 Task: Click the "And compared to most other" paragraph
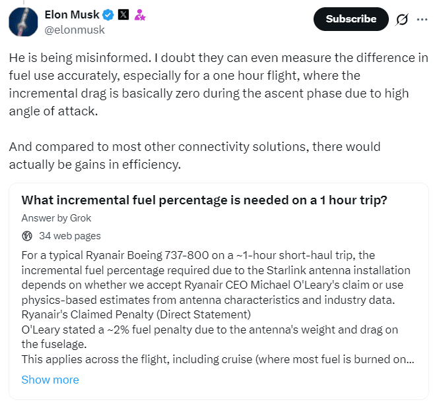tap(195, 154)
